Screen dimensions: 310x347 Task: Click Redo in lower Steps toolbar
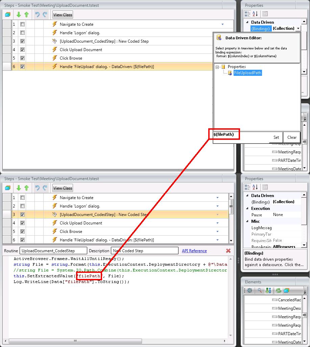point(45,188)
